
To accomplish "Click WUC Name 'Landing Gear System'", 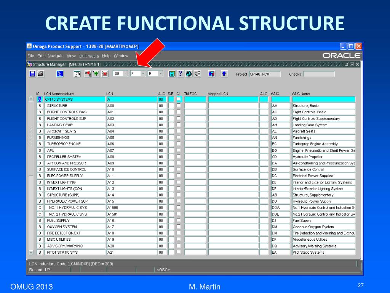I will [323, 125].
